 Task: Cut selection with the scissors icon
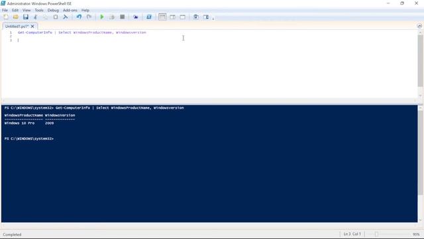point(35,17)
